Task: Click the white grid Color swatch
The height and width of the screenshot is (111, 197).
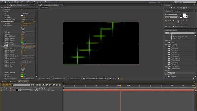Action: click(x=22, y=15)
